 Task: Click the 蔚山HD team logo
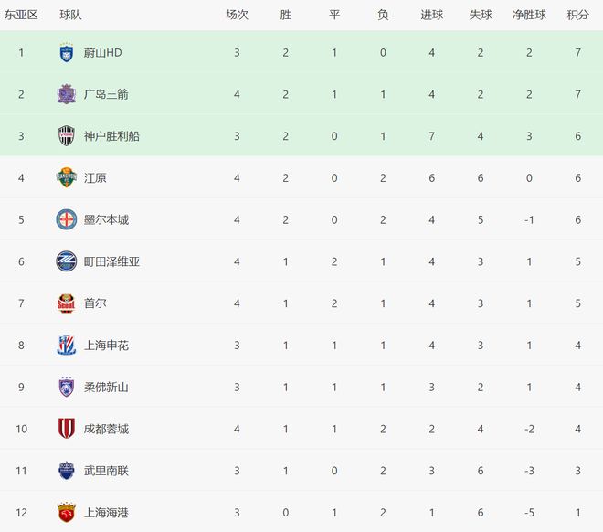[66, 53]
